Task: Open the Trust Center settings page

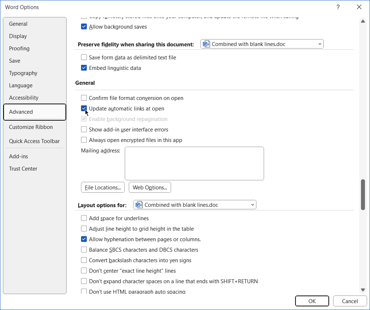Action: [23, 168]
